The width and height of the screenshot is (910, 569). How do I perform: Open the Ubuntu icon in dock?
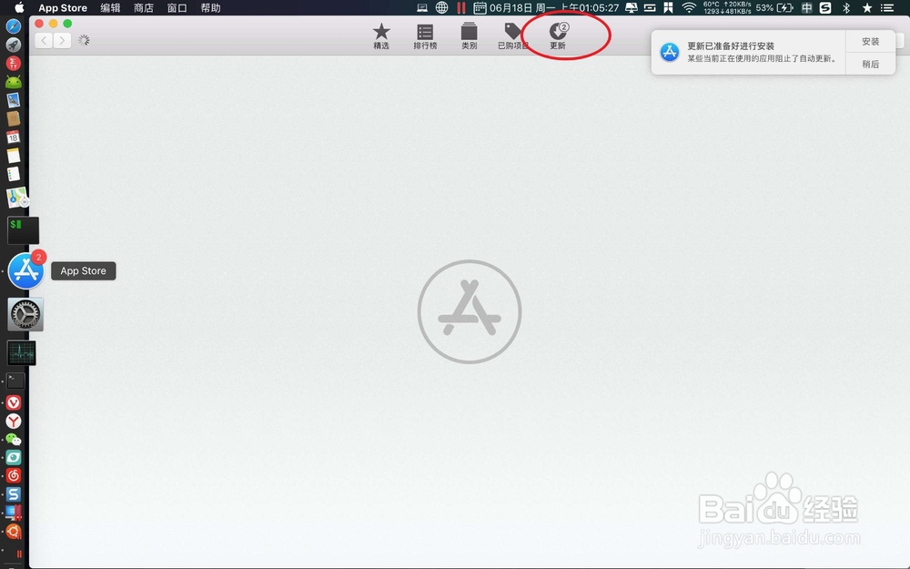click(14, 531)
